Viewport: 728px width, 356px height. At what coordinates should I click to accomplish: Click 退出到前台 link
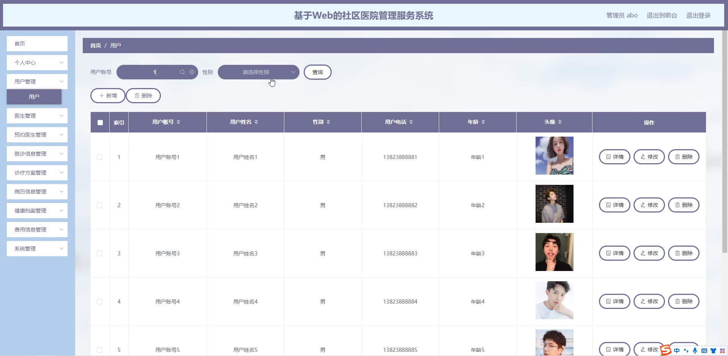tap(662, 16)
